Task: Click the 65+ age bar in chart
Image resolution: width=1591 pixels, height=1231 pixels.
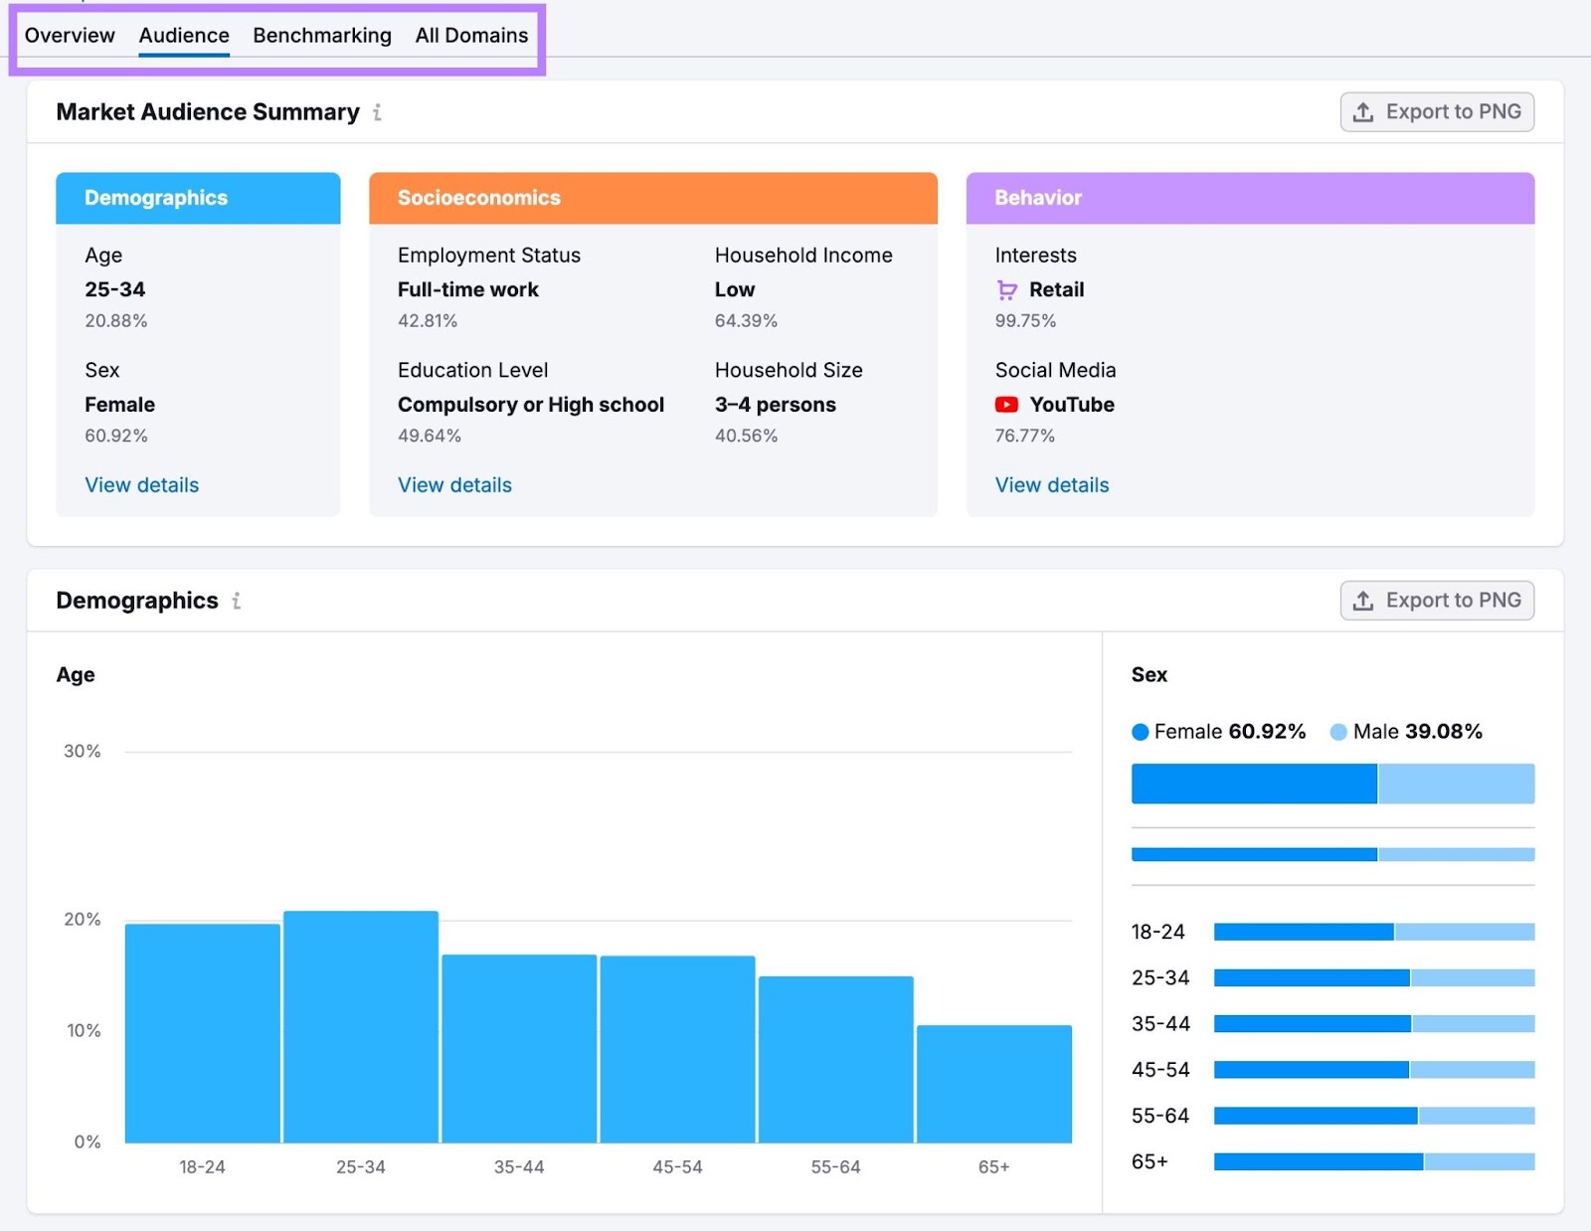Action: click(993, 1084)
